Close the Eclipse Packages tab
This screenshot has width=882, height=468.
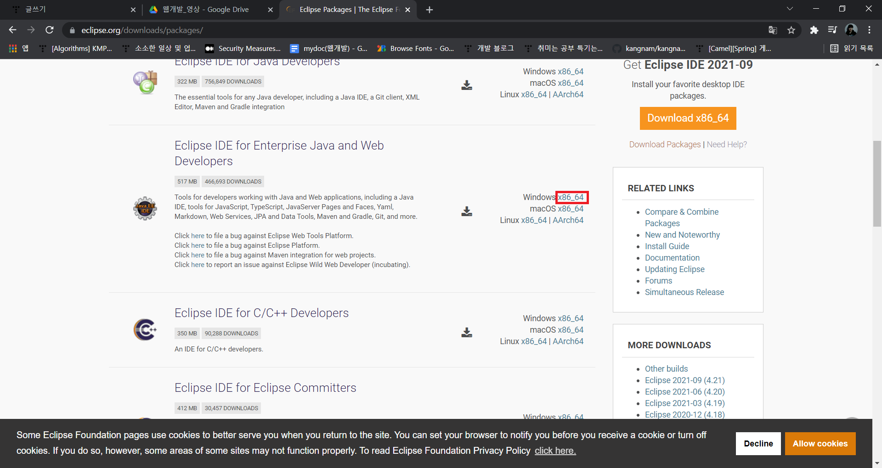pyautogui.click(x=407, y=10)
